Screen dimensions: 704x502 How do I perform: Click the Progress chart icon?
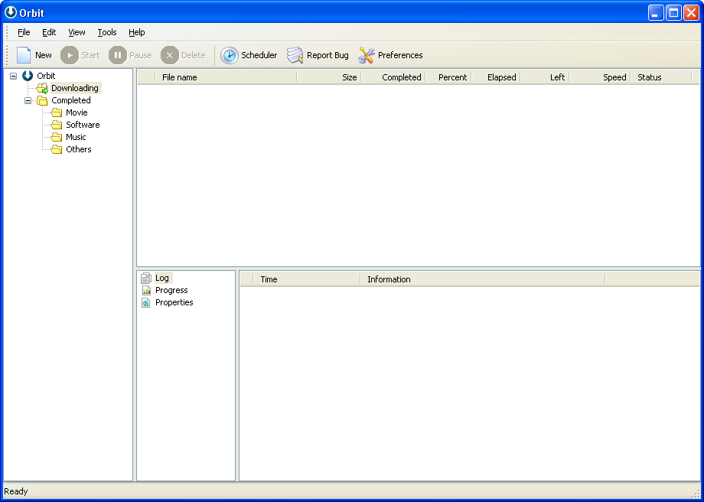click(x=146, y=291)
